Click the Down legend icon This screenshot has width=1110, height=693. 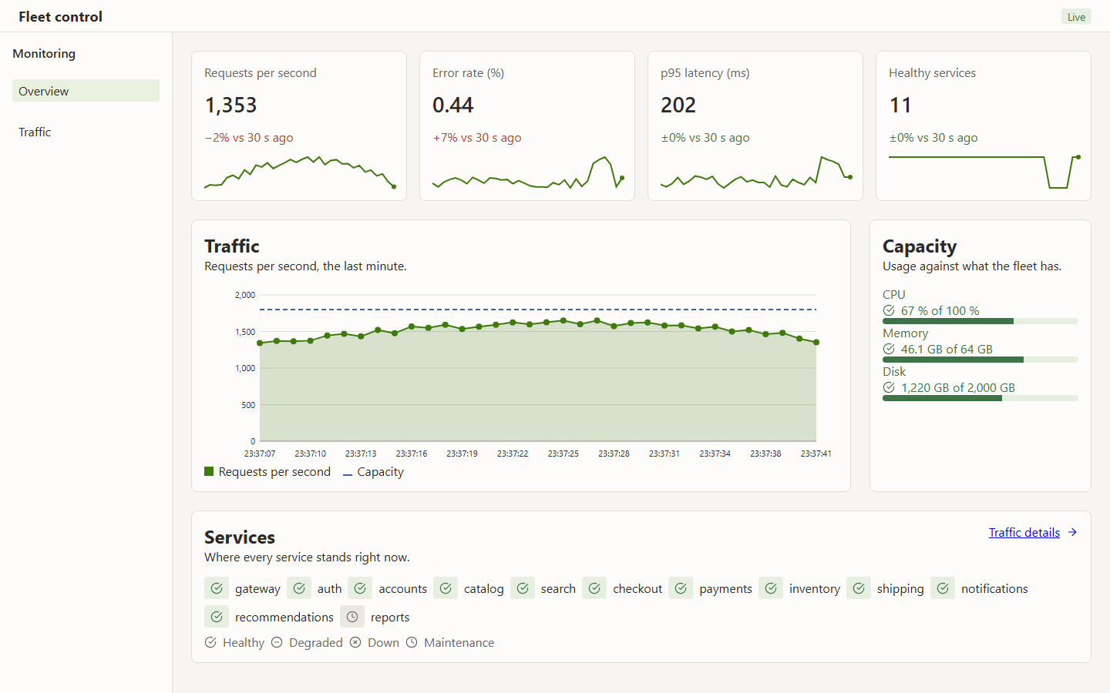tap(355, 642)
